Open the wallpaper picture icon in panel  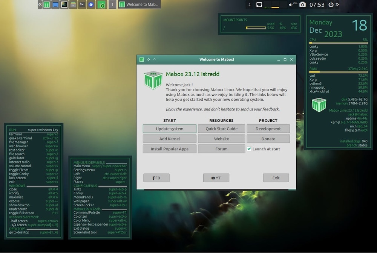[64, 5]
